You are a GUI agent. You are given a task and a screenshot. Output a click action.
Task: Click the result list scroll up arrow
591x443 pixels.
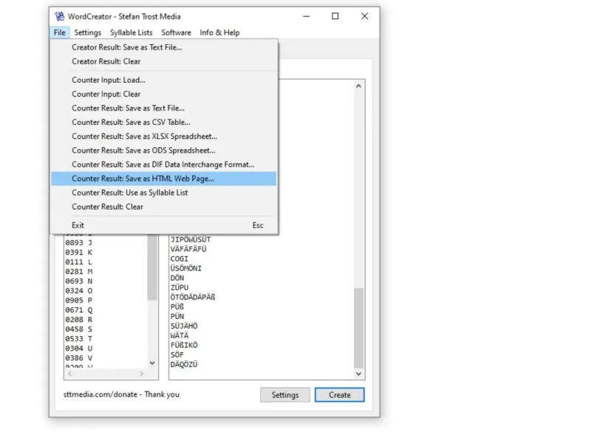[x=358, y=86]
